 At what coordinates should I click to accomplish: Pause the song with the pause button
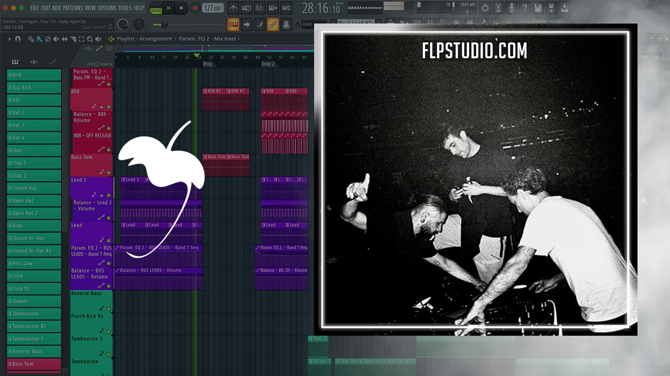point(169,8)
